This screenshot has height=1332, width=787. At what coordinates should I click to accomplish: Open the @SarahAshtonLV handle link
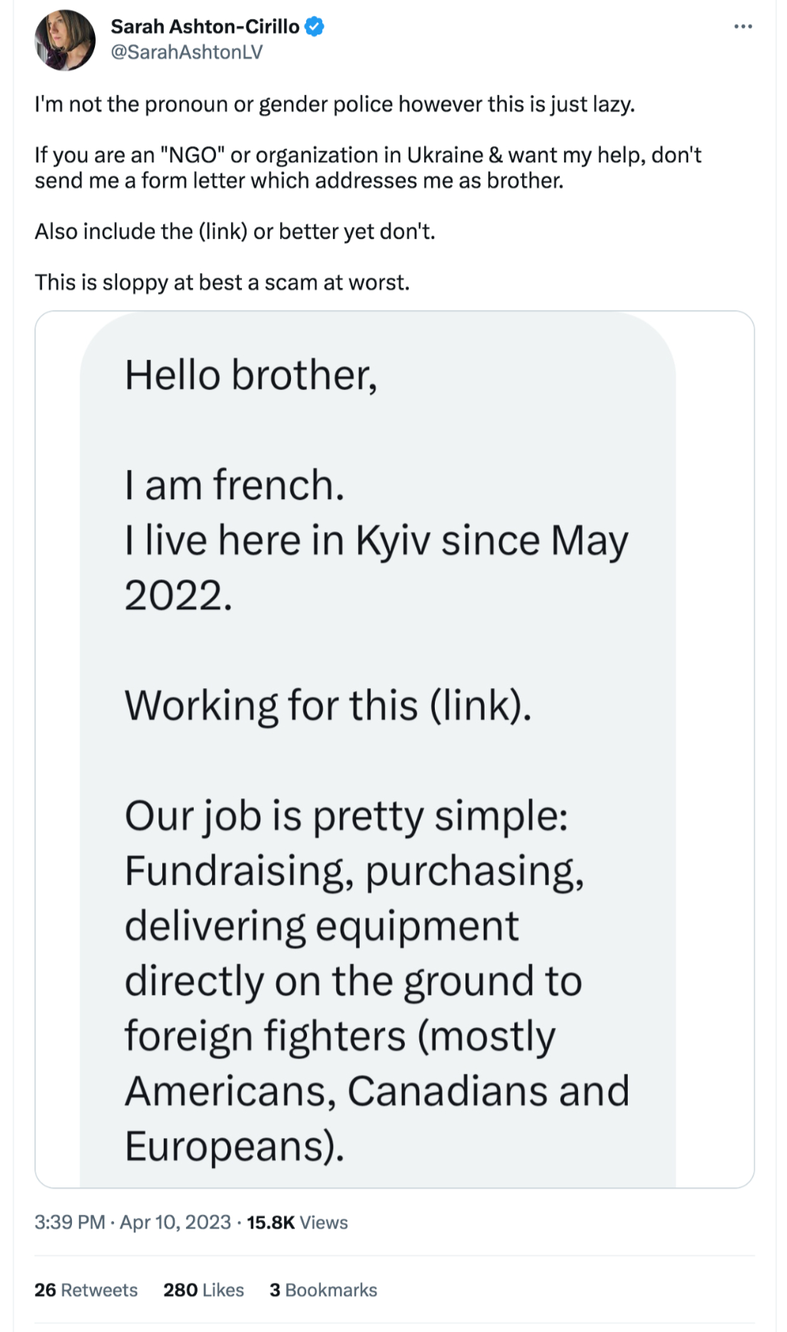click(187, 52)
